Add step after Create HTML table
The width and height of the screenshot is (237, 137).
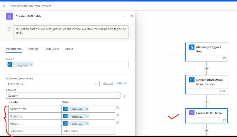(206, 130)
